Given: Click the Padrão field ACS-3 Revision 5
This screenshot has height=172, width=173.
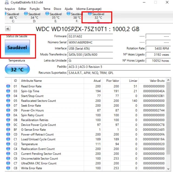Looking at the screenshot, I should pyautogui.click(x=119, y=67).
